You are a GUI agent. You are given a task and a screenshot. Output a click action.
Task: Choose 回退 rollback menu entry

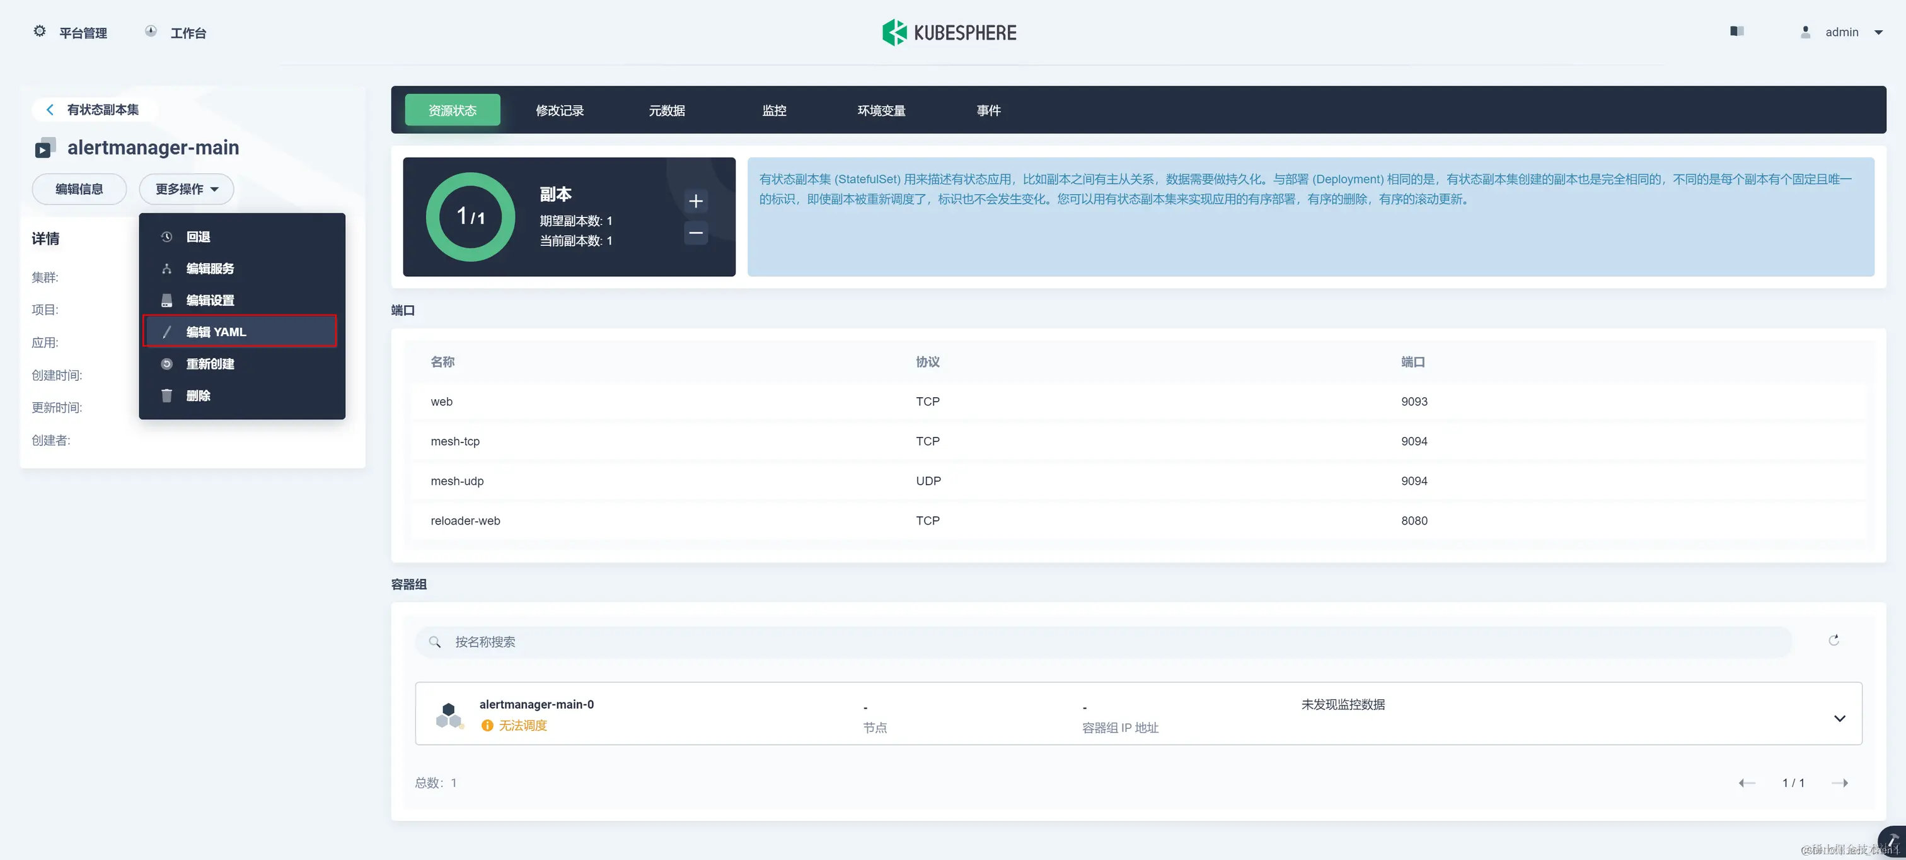pos(197,237)
